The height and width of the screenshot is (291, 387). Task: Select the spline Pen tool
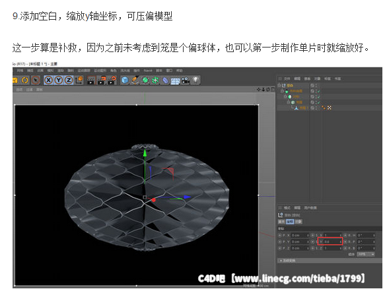(x=135, y=80)
